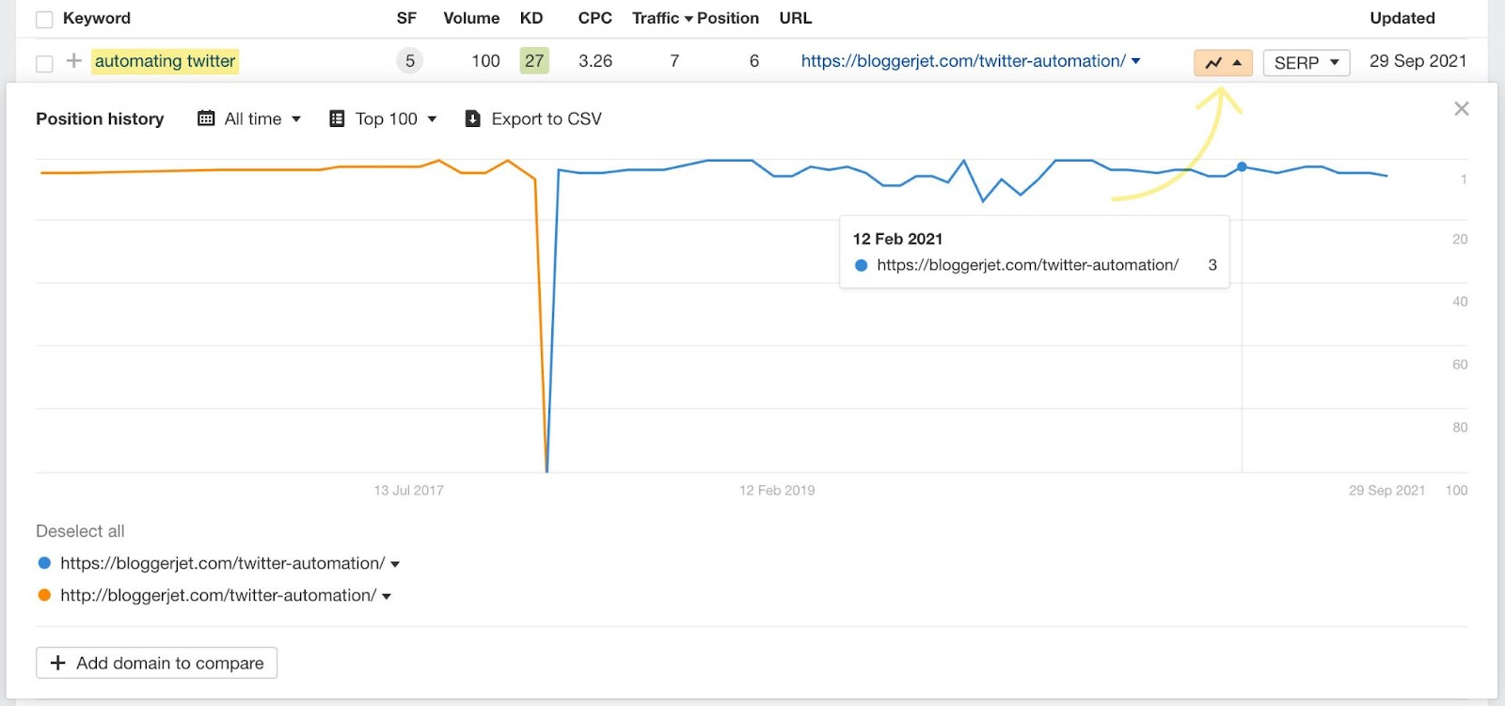Click the plus icon on Add domain to compare
Image resolution: width=1505 pixels, height=706 pixels.
pos(57,663)
